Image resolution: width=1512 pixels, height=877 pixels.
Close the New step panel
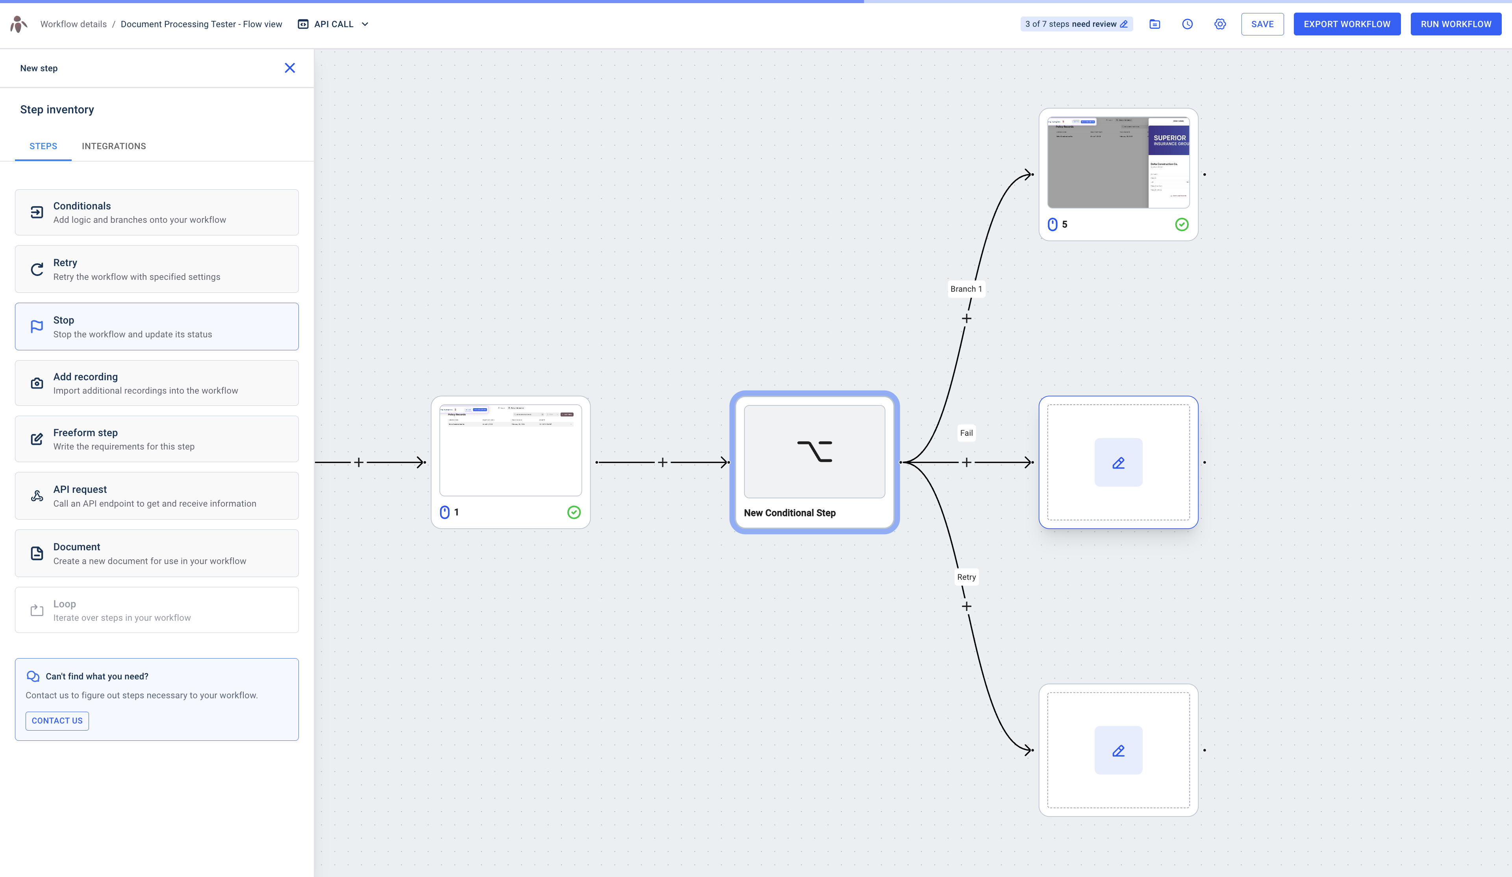pos(291,68)
